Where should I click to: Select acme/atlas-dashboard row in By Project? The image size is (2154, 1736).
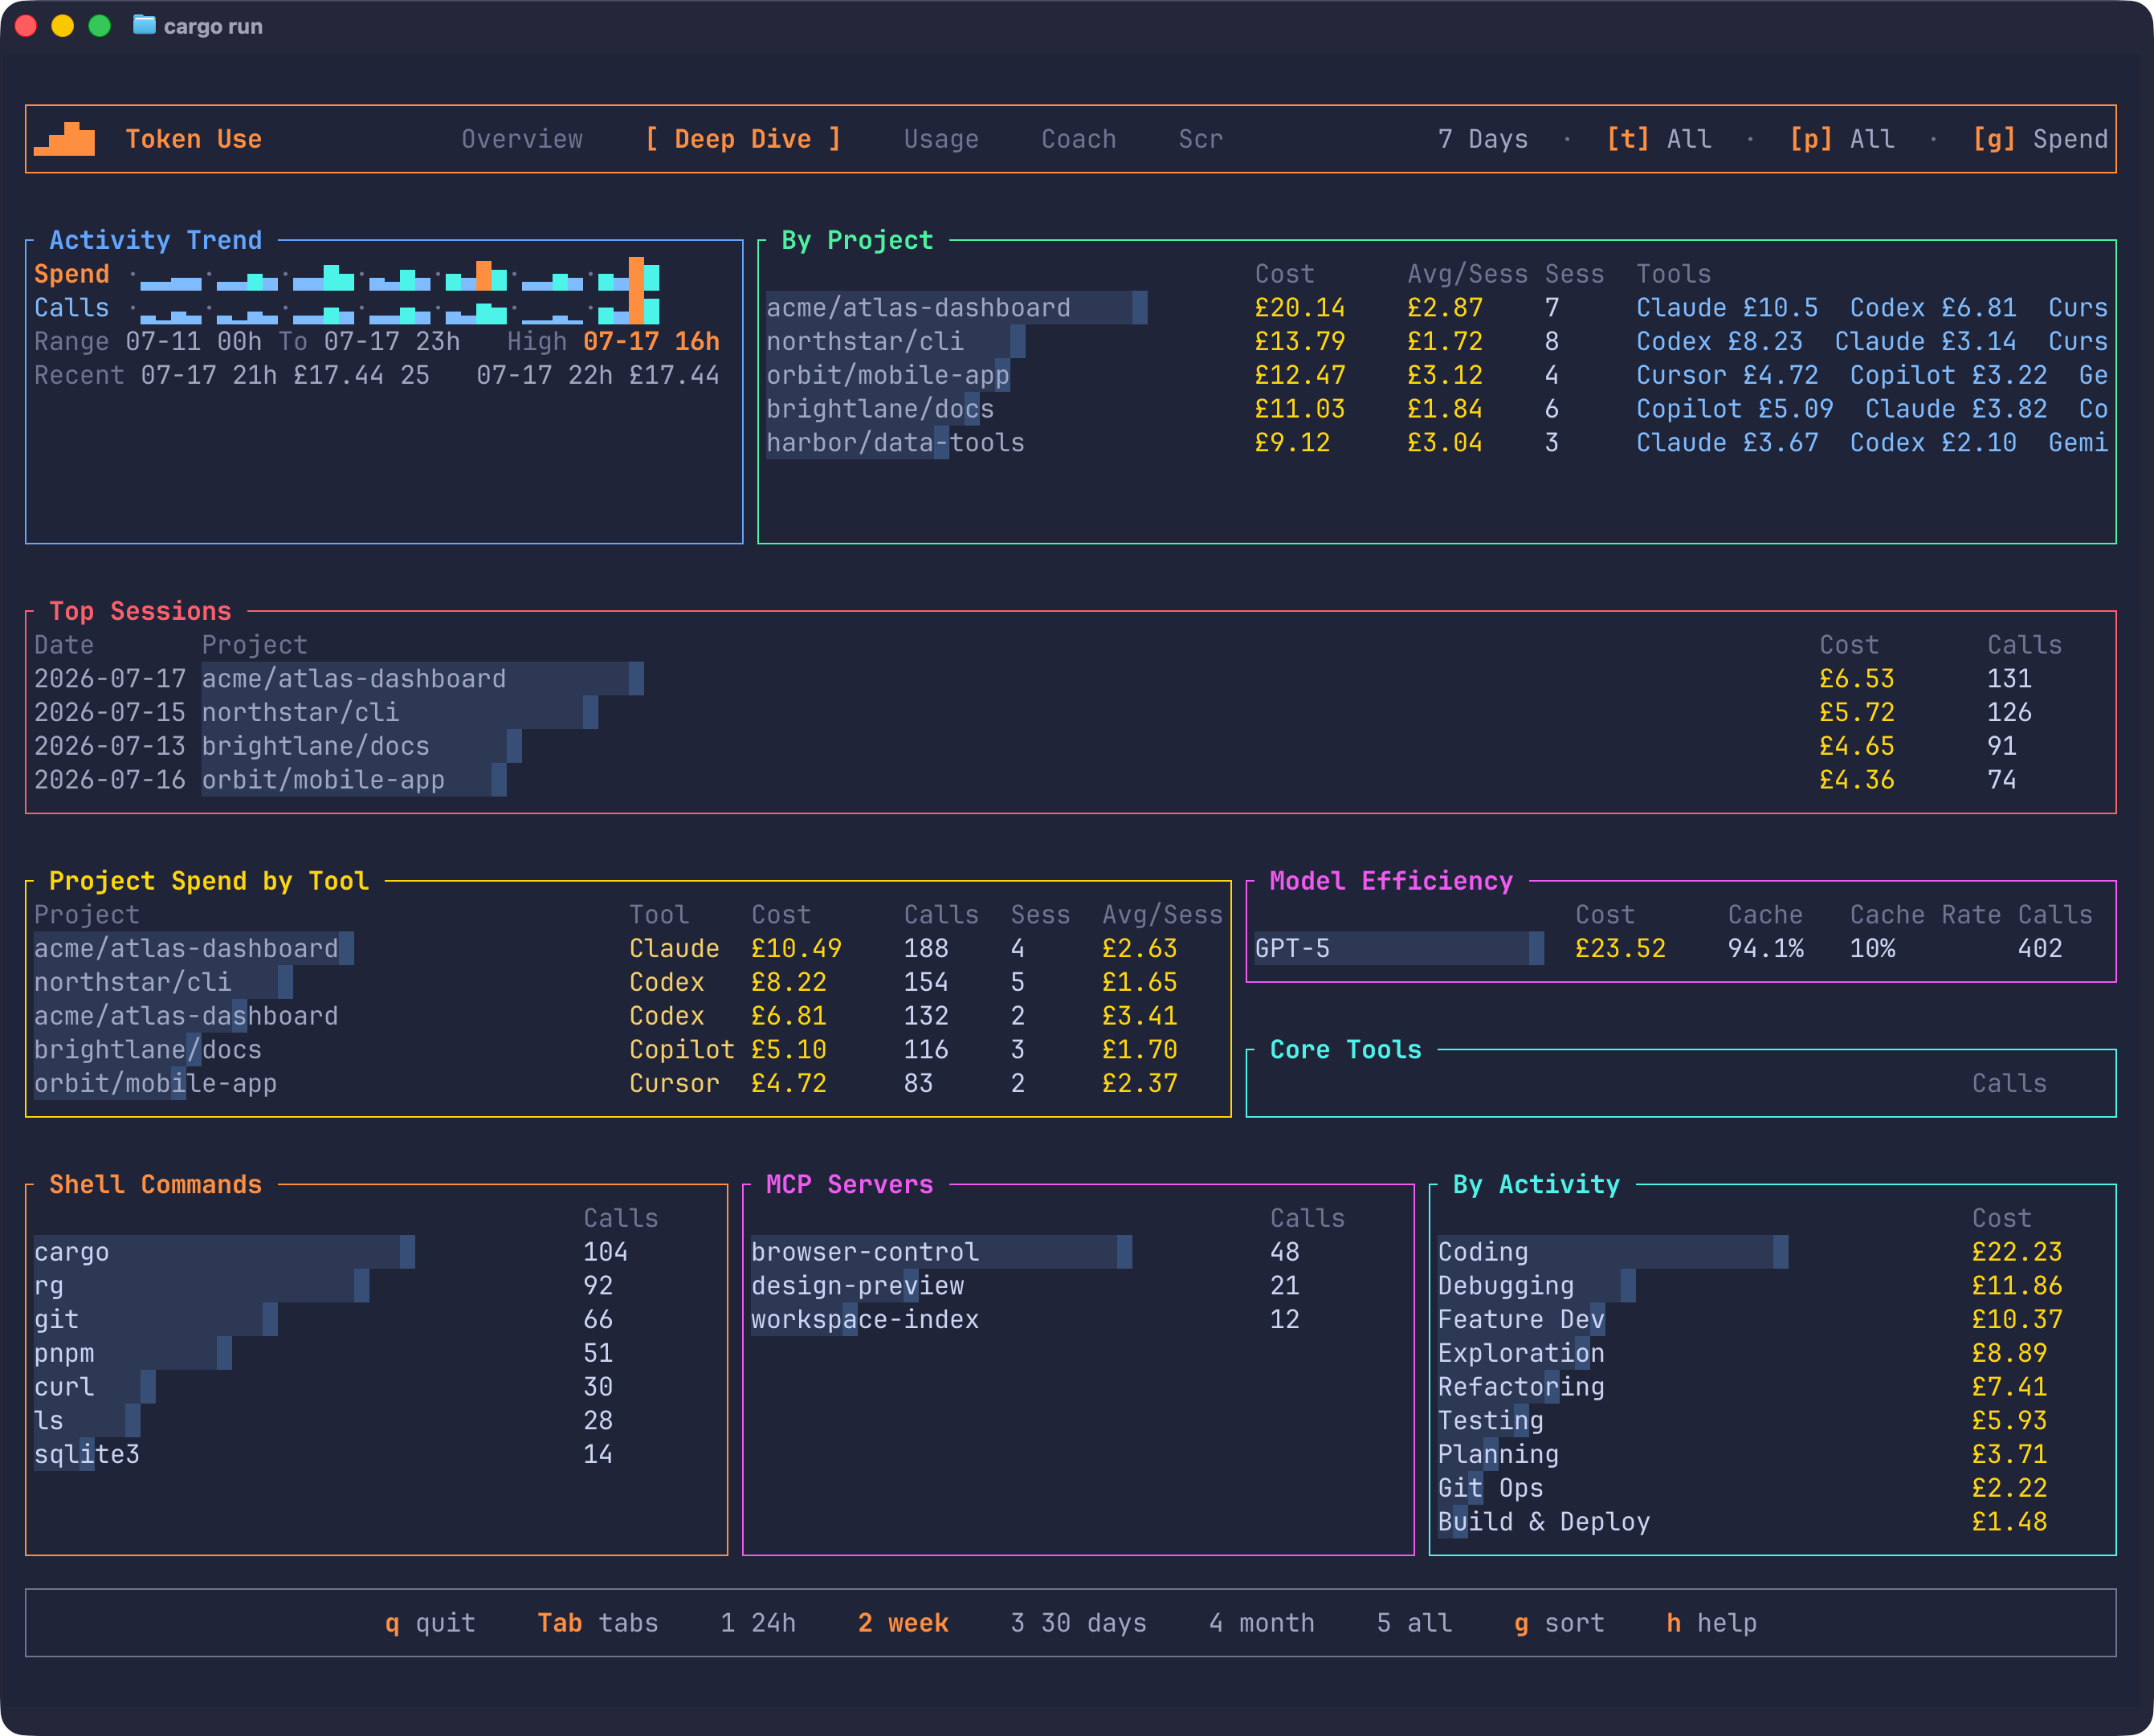click(1437, 308)
